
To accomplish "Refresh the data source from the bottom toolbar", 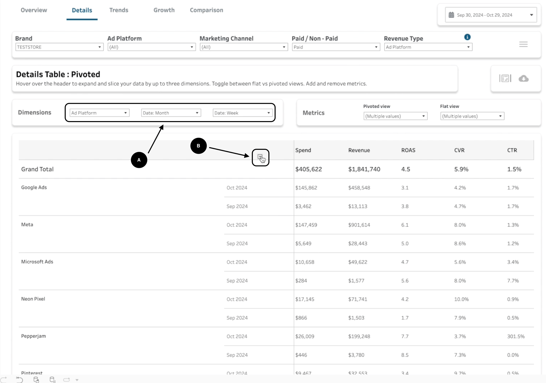I will click(x=36, y=379).
